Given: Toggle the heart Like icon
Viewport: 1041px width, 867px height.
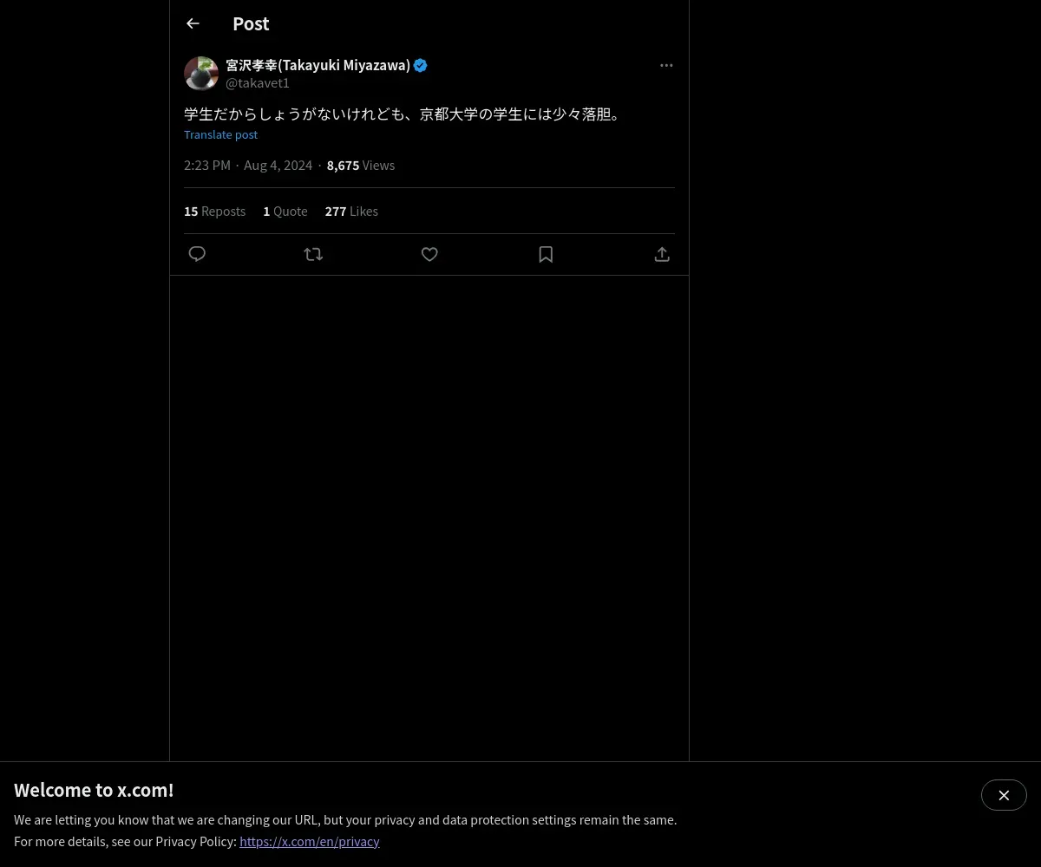Looking at the screenshot, I should pos(429,254).
